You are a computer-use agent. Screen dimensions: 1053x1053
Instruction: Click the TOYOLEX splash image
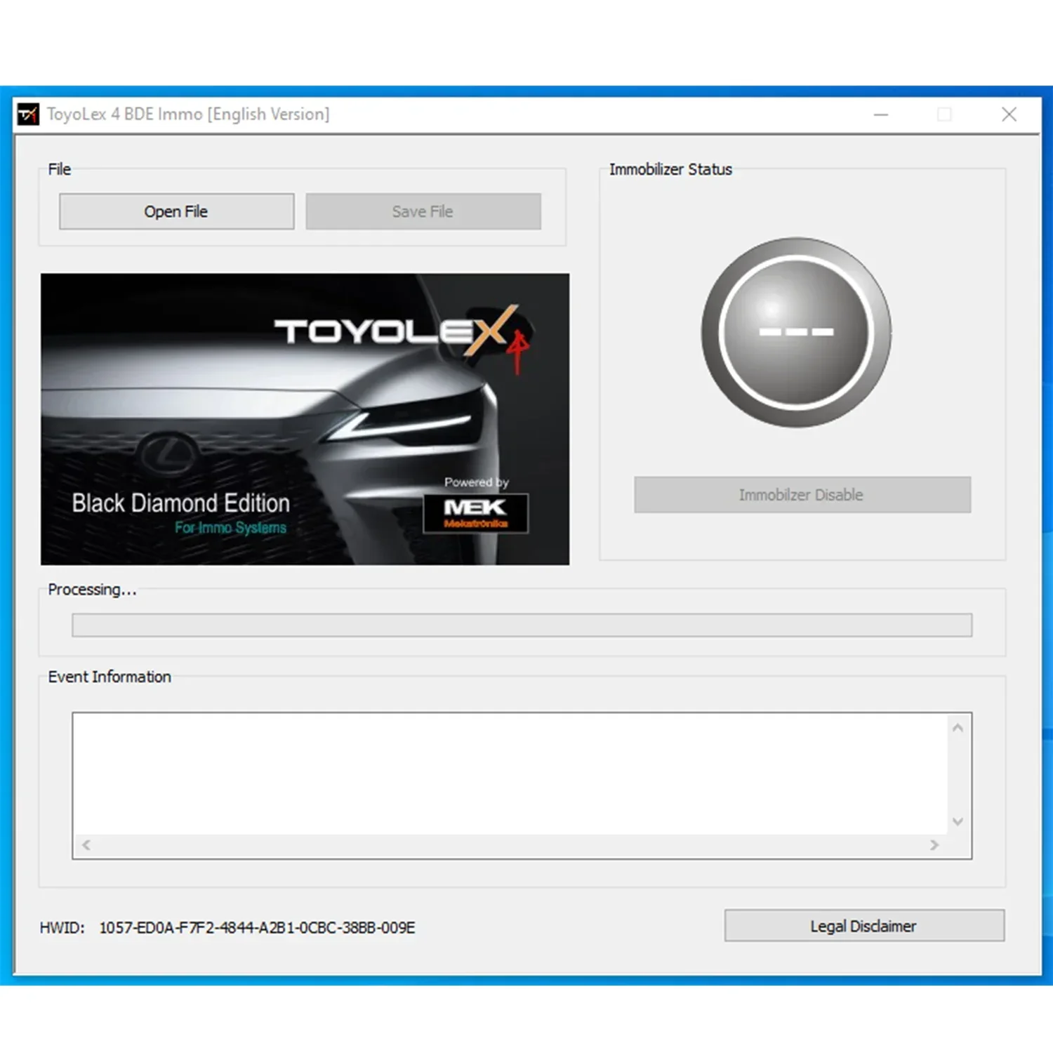coord(305,418)
